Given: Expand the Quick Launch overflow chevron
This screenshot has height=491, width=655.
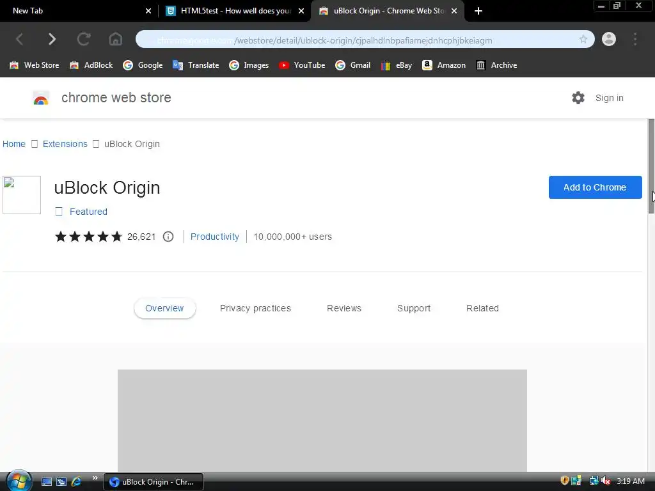Looking at the screenshot, I should coord(95,478).
